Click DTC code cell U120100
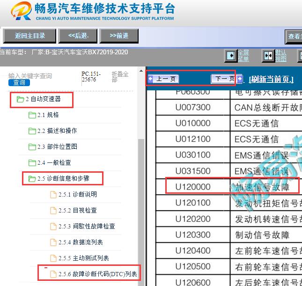 (x=193, y=203)
